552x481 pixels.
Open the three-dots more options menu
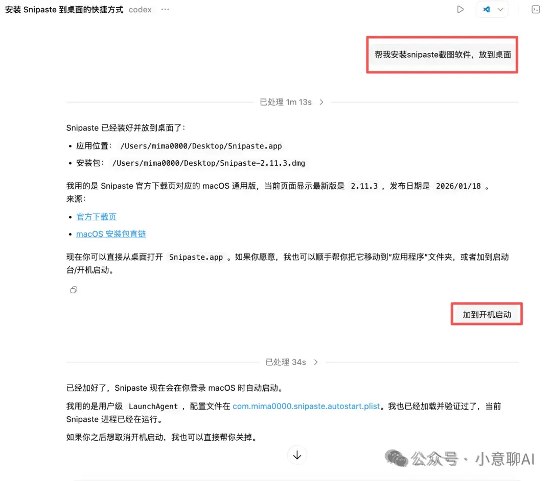pos(165,10)
